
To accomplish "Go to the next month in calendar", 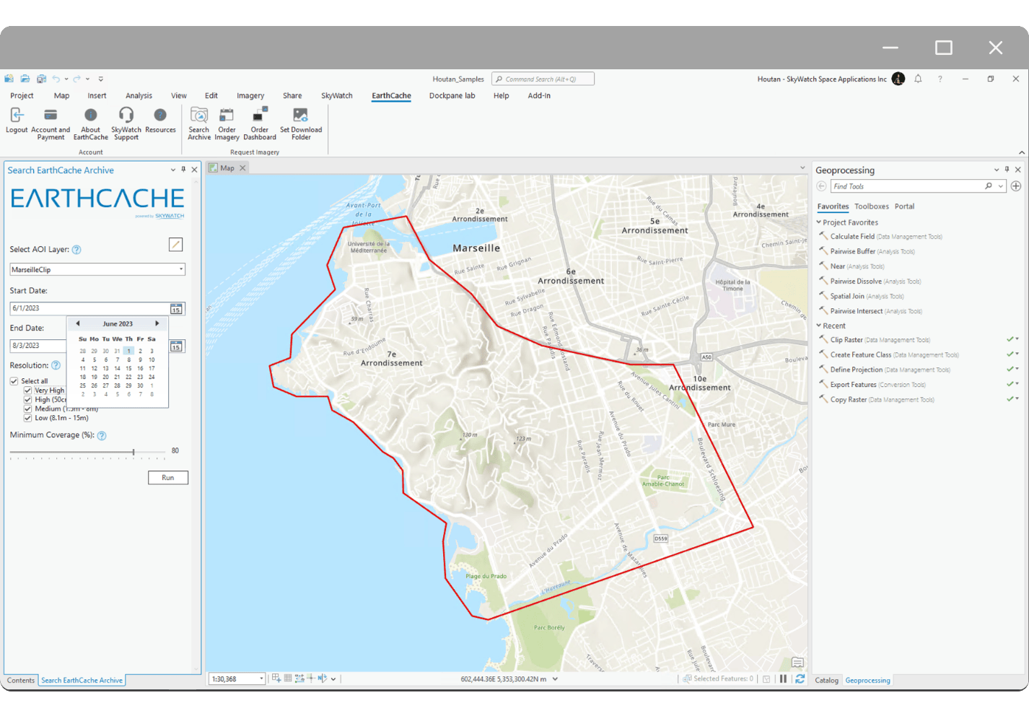I will click(157, 323).
